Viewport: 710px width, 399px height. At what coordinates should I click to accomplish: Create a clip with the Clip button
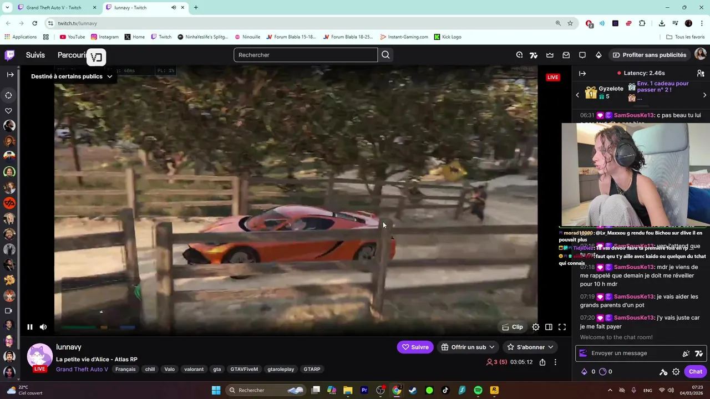click(x=513, y=327)
